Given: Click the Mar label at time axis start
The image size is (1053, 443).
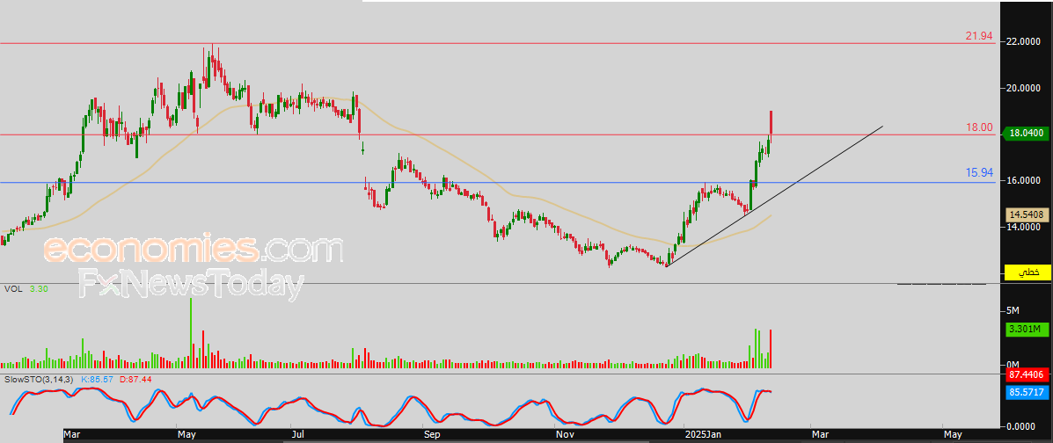Looking at the screenshot, I should tap(72, 435).
